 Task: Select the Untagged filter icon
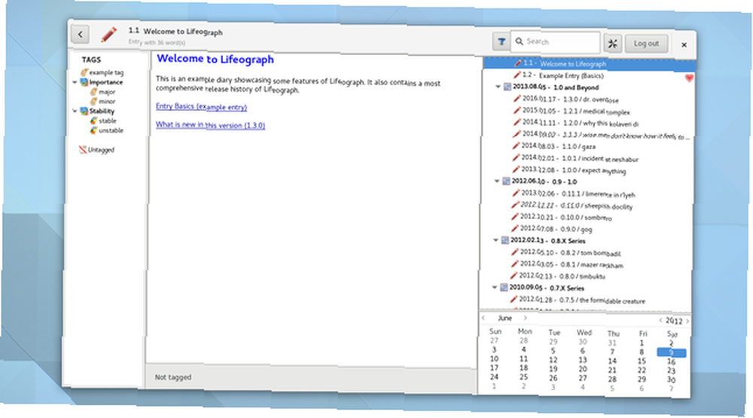pos(83,149)
